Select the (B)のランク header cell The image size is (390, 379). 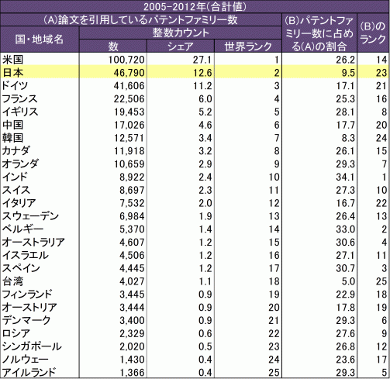click(373, 33)
